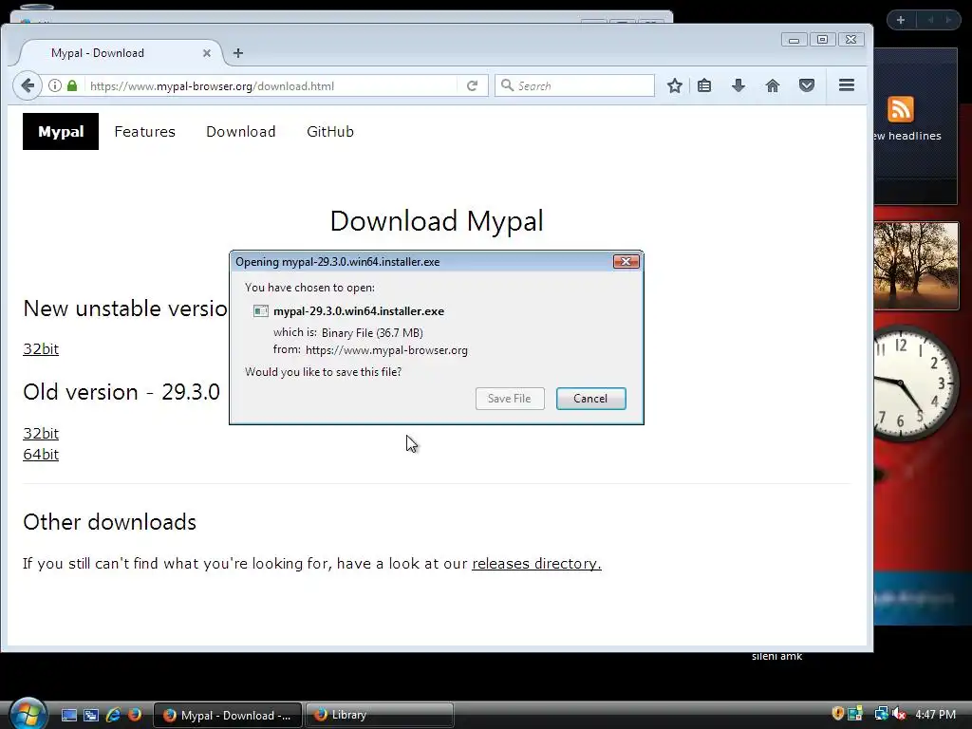Show bookmarks list icon in toolbar
The width and height of the screenshot is (972, 729).
coord(704,85)
